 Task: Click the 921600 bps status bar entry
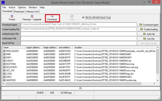[x=66, y=93]
